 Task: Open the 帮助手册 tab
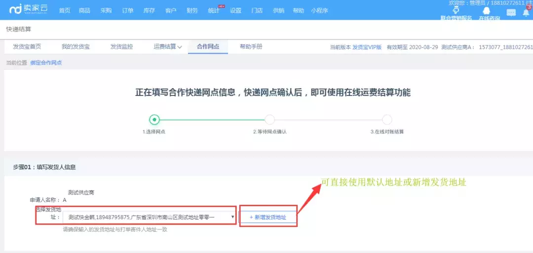point(251,47)
